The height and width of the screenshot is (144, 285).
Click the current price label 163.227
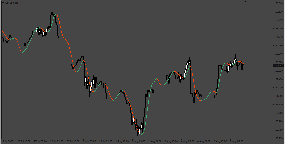[278, 65]
